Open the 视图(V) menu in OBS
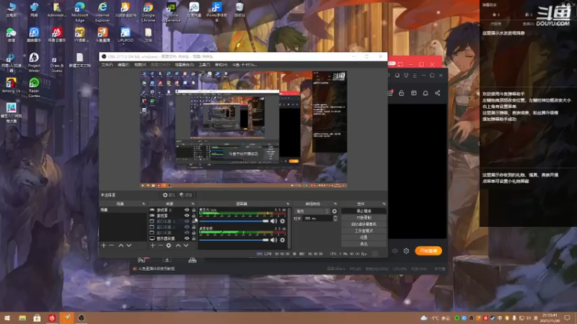This screenshot has height=324, width=577. [x=140, y=65]
